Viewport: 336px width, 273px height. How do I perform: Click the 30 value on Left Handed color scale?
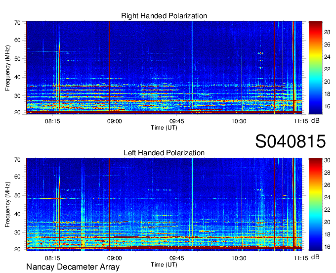click(x=327, y=160)
